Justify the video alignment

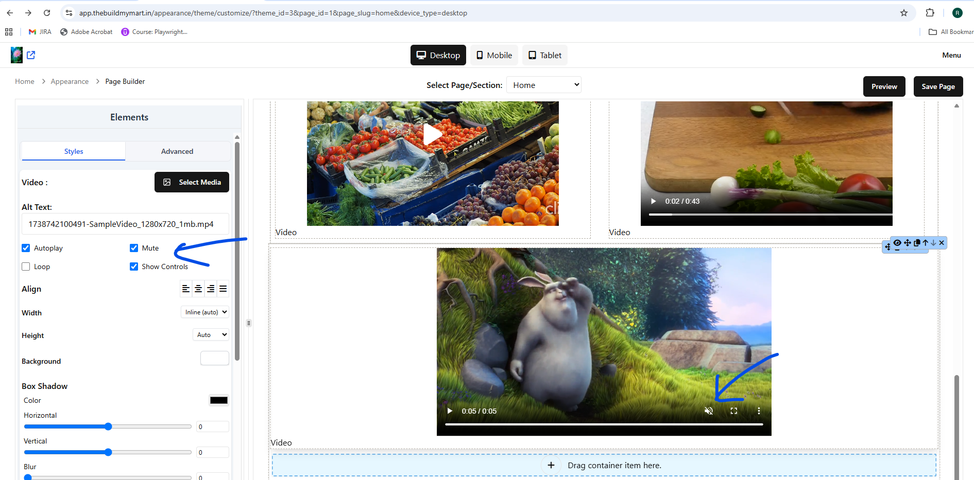click(223, 289)
